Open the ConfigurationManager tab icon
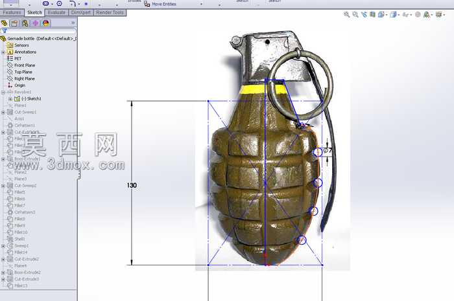The image size is (454, 301). 25,23
